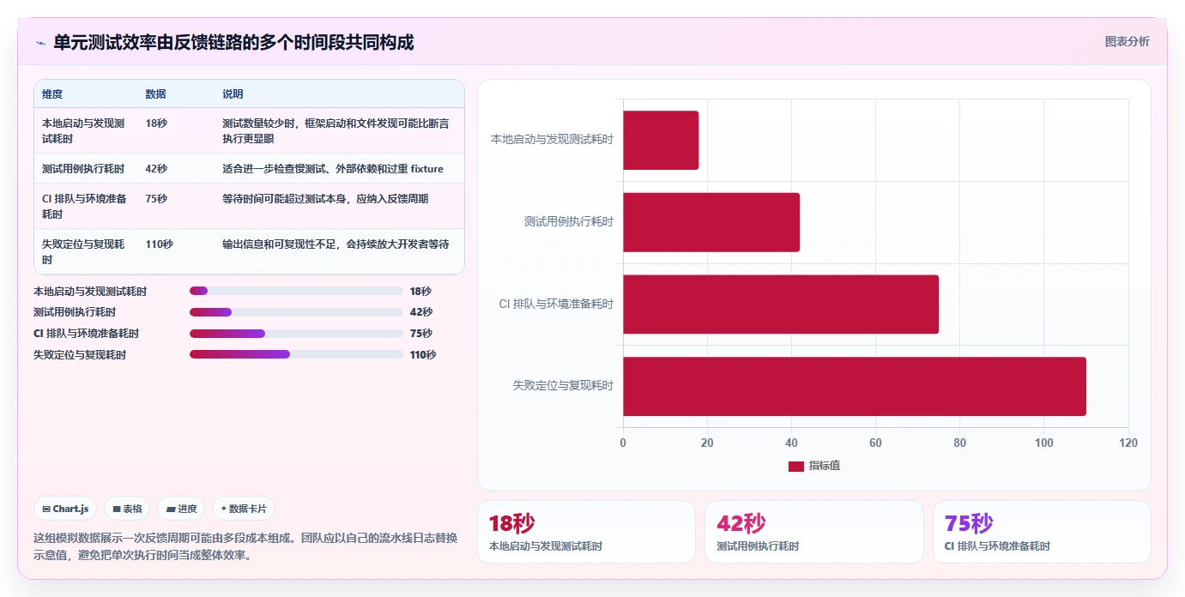Select the 表格 chip
This screenshot has width=1185, height=597.
127,509
